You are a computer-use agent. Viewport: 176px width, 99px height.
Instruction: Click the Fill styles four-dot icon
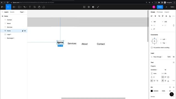[170, 87]
